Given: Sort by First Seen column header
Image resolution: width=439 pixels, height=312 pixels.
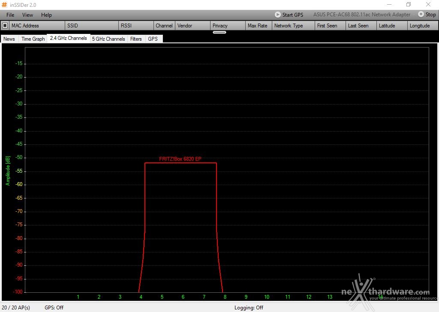Looking at the screenshot, I should 330,25.
